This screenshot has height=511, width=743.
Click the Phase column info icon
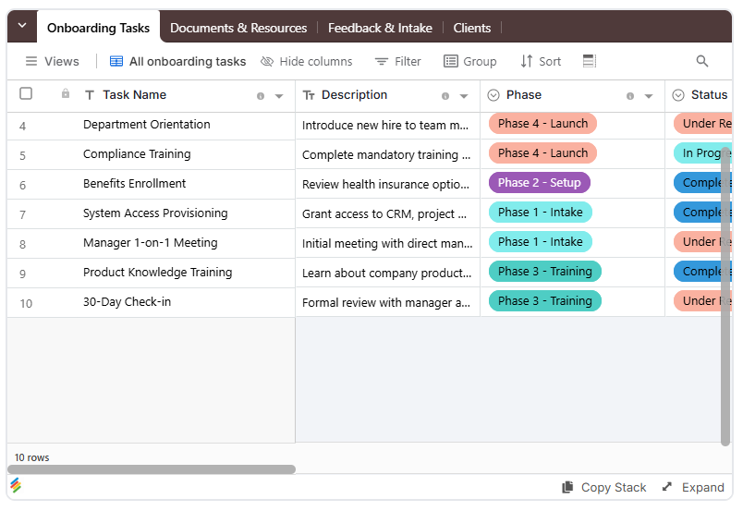pyautogui.click(x=629, y=96)
